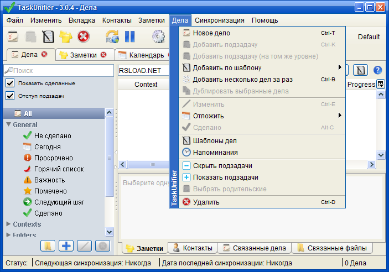The width and height of the screenshot is (389, 272).
Task: Select the Горячий список filter
Action: [54, 169]
